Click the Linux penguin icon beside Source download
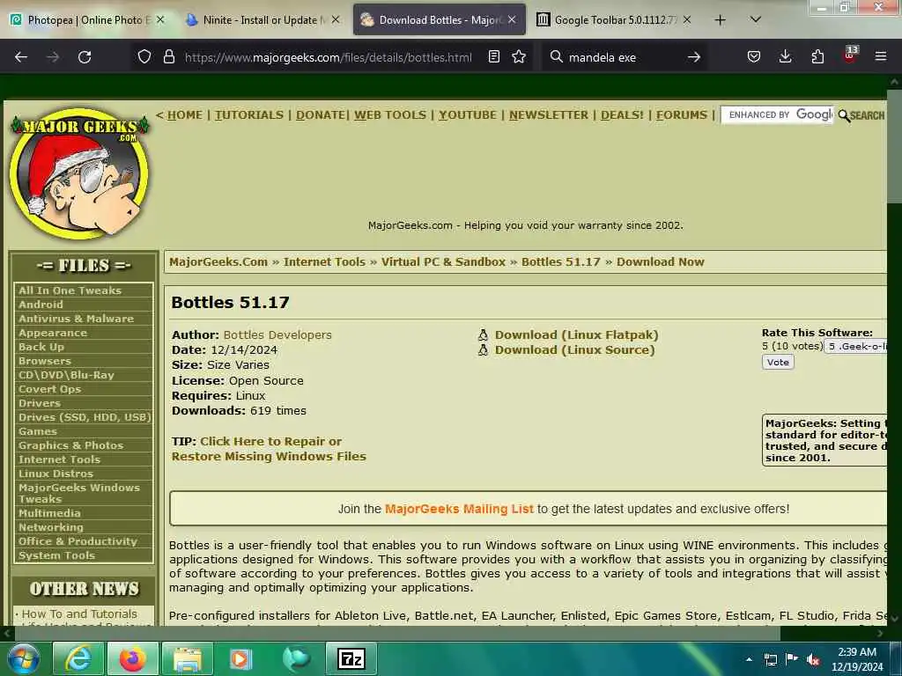Image resolution: width=902 pixels, height=676 pixels. (x=483, y=349)
